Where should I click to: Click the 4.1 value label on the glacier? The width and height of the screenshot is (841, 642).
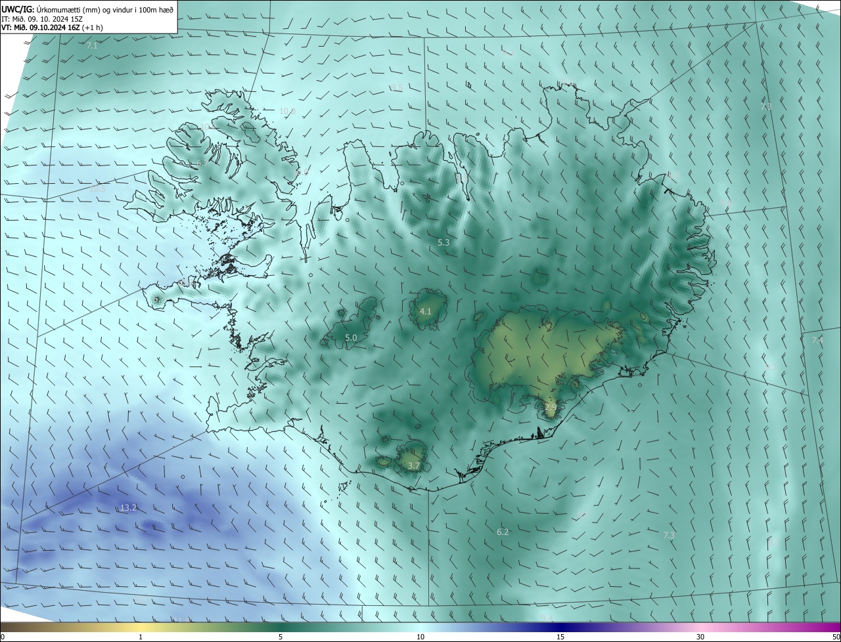[425, 311]
